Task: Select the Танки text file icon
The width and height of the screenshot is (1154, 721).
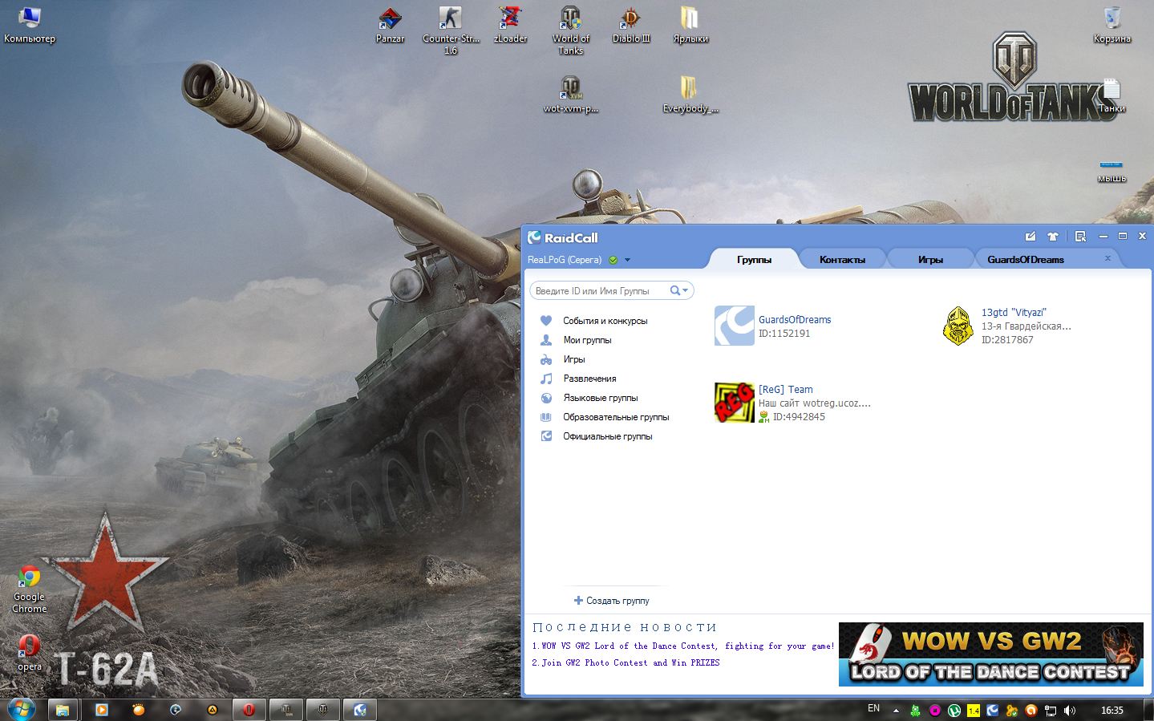Action: point(1111,95)
